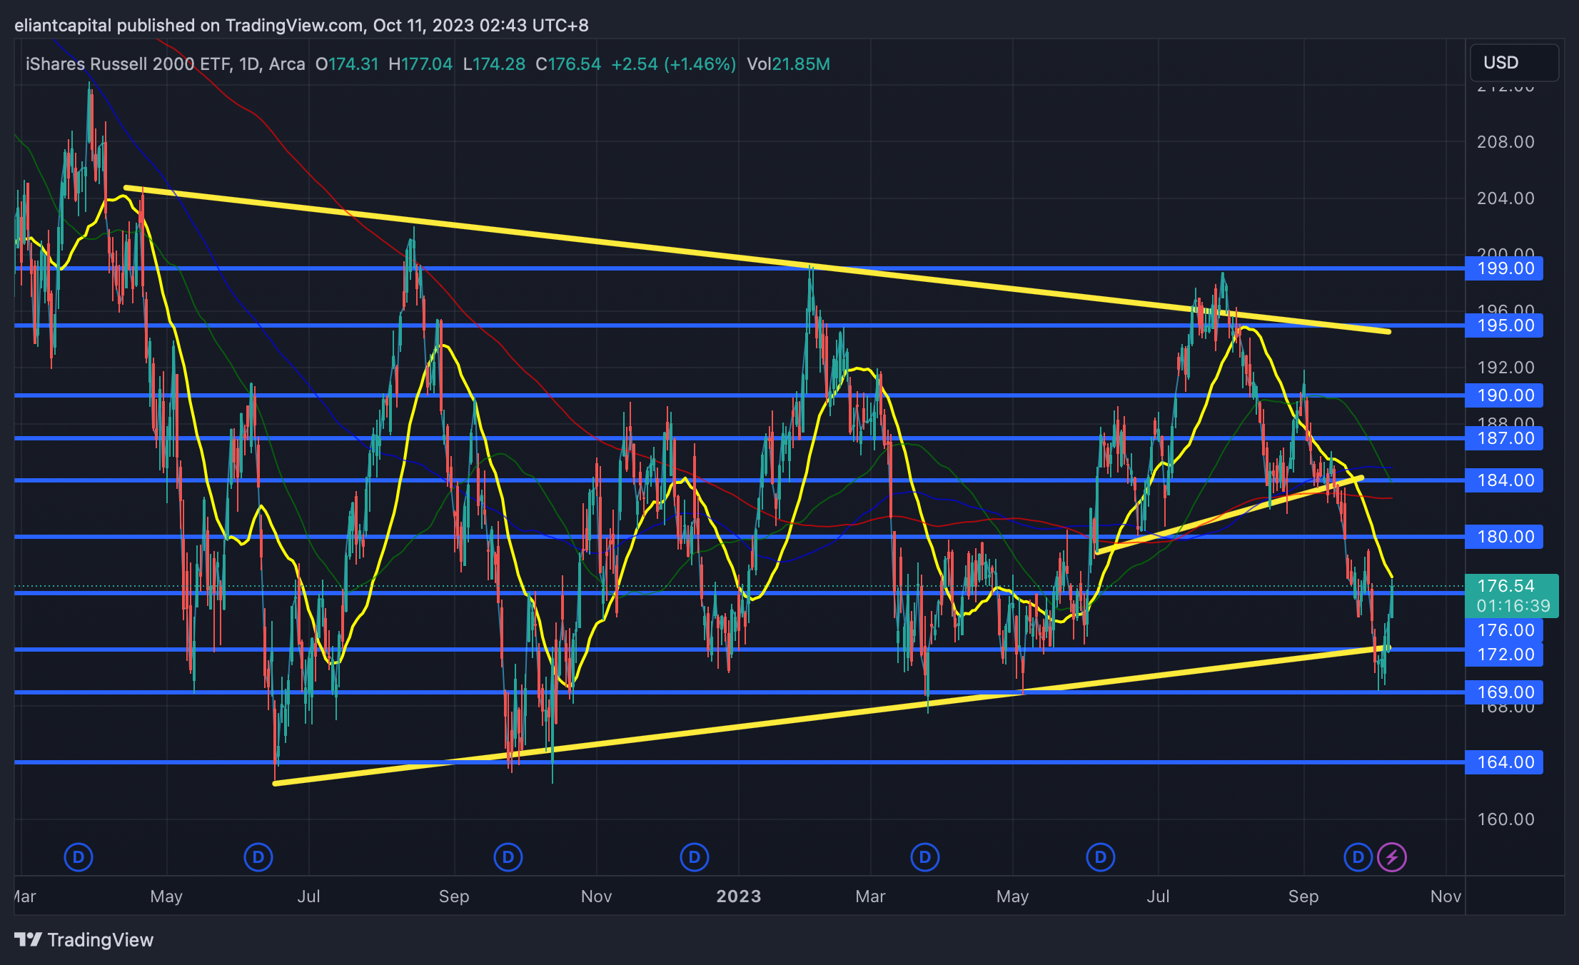This screenshot has width=1579, height=965.
Task: Click the 2023 label on the time axis
Action: [739, 896]
